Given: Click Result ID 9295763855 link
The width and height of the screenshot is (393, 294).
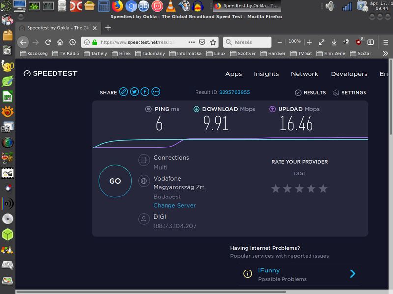Looking at the screenshot, I should [234, 92].
